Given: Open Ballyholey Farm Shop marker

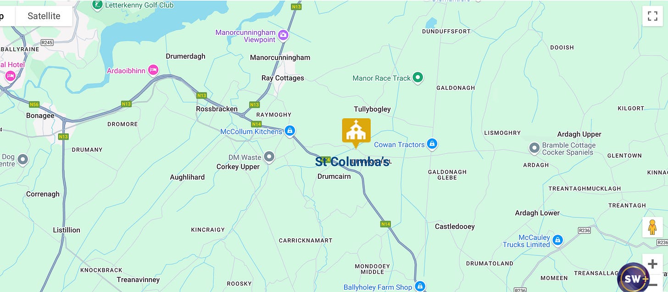Looking at the screenshot, I should pyautogui.click(x=420, y=286).
